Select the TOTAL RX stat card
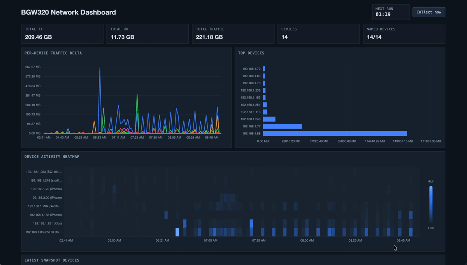 point(147,34)
